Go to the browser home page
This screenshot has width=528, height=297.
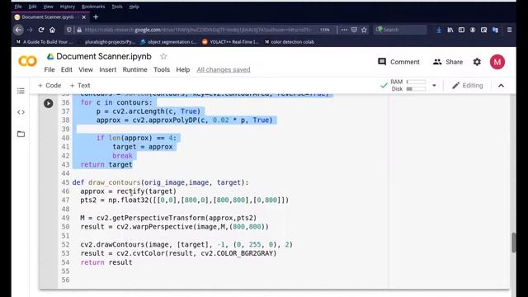coord(52,30)
